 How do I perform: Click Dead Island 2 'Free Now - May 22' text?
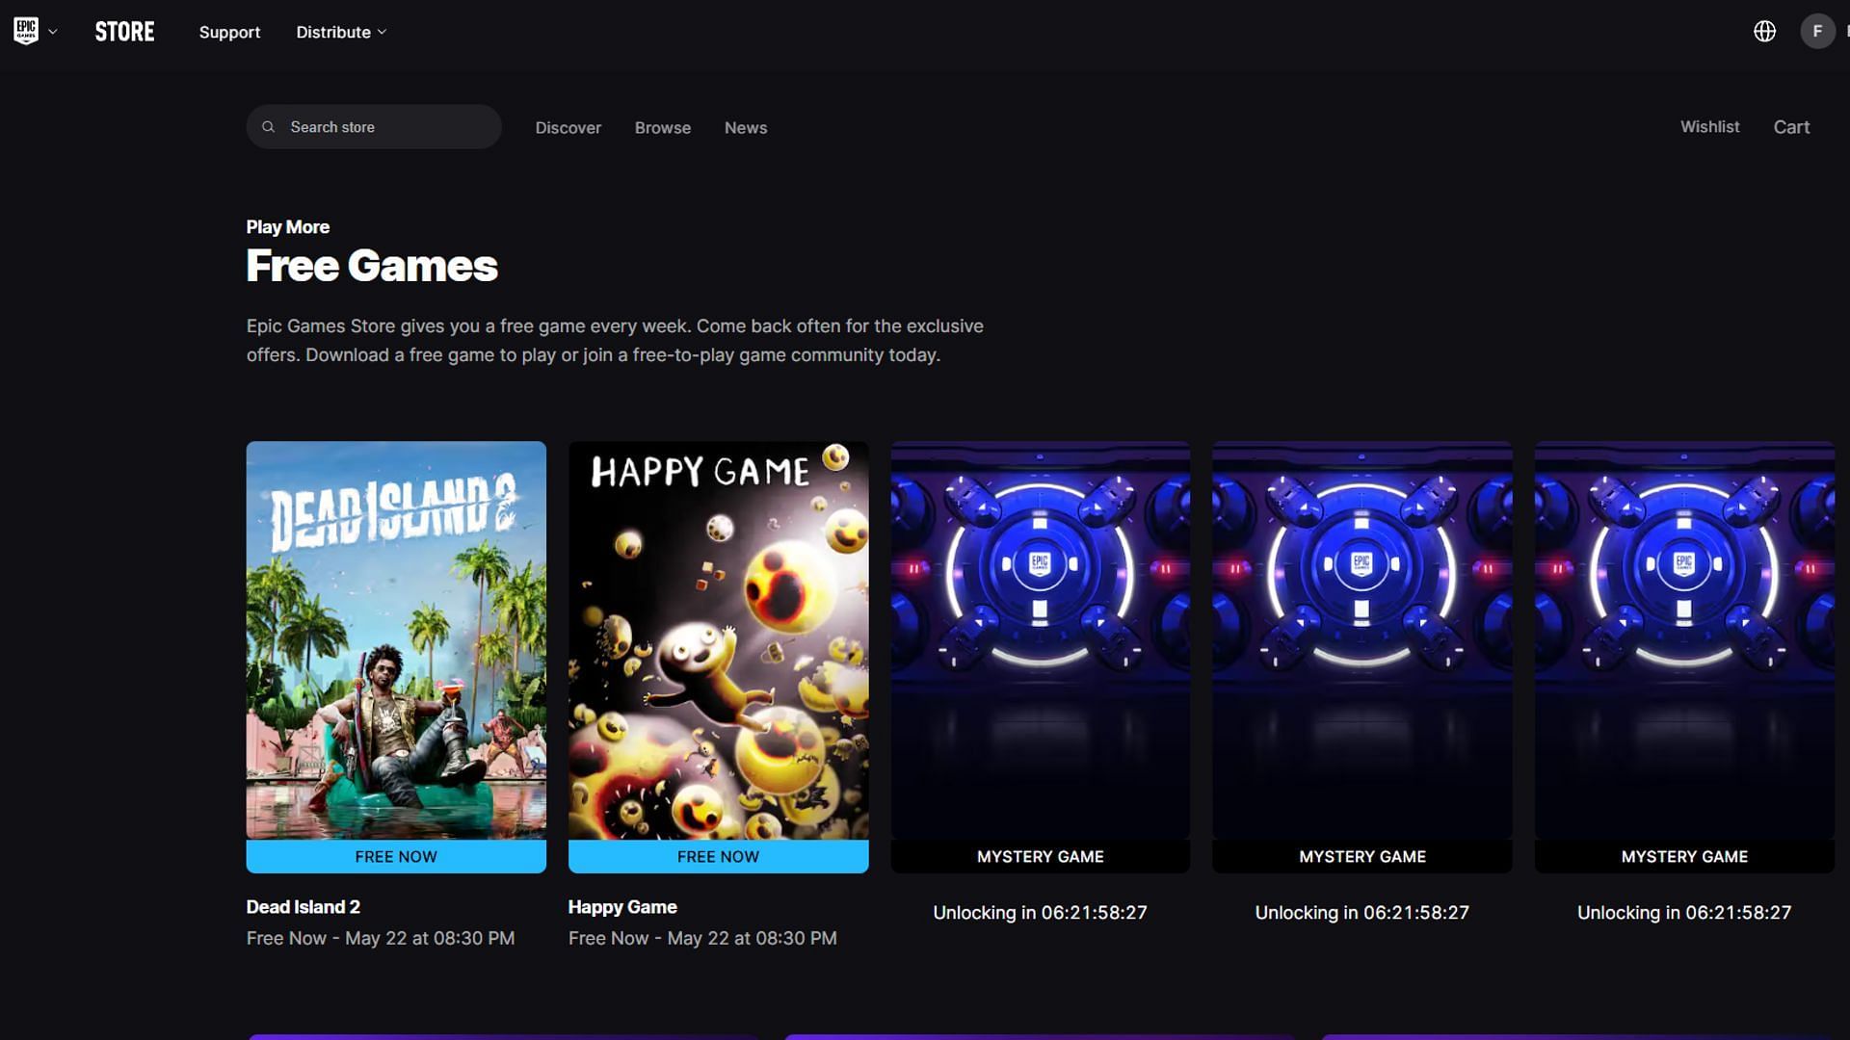pyautogui.click(x=381, y=938)
